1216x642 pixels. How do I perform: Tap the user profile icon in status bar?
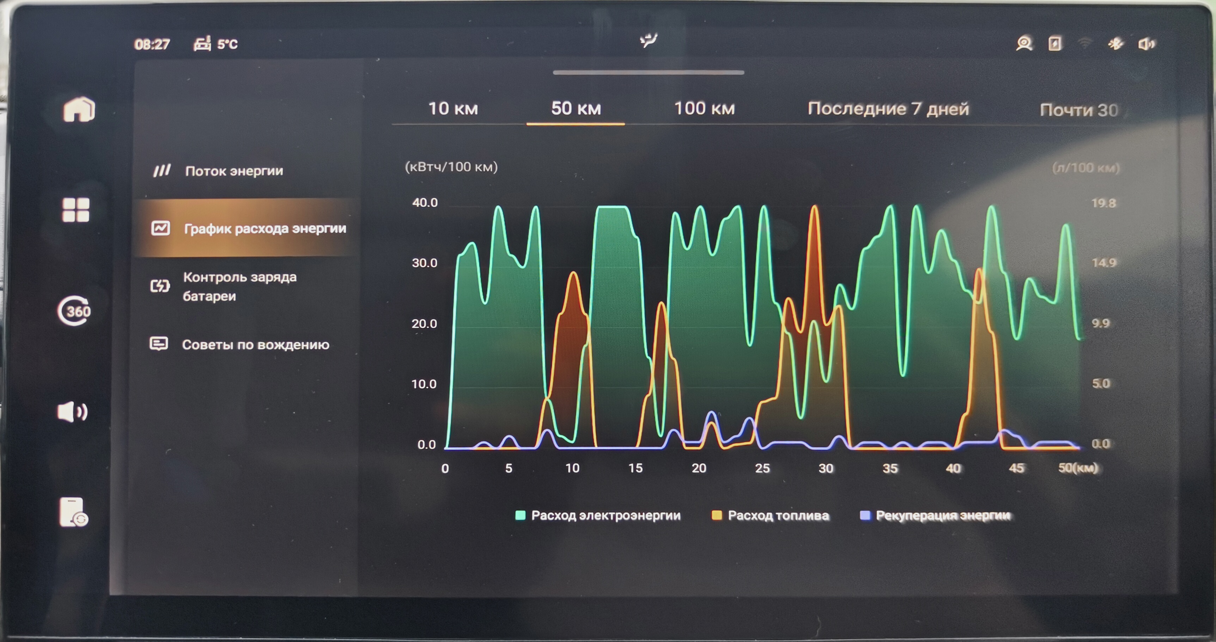(x=1024, y=44)
